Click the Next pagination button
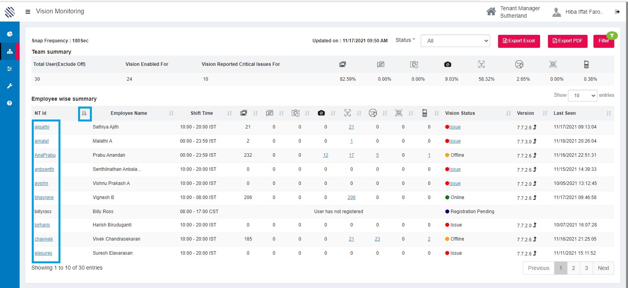The height and width of the screenshot is (288, 628). 603,268
